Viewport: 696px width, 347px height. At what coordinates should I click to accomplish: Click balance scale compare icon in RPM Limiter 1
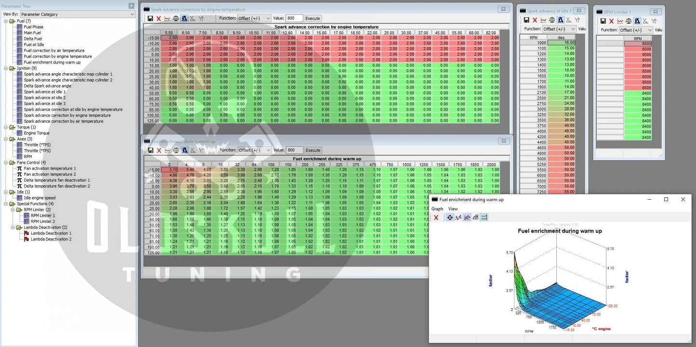click(629, 21)
